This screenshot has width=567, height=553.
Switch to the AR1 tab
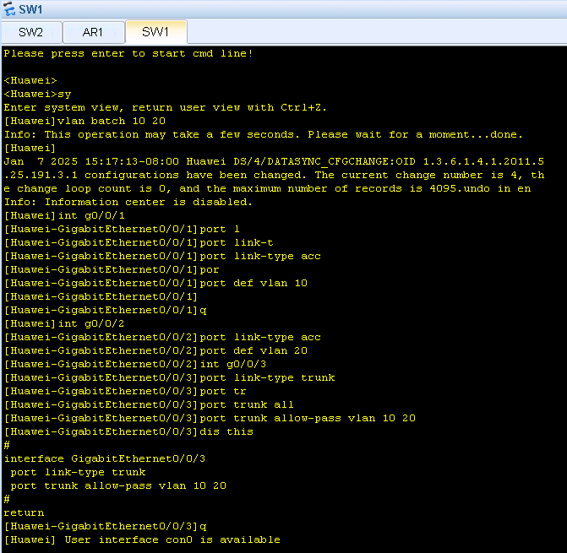[93, 33]
